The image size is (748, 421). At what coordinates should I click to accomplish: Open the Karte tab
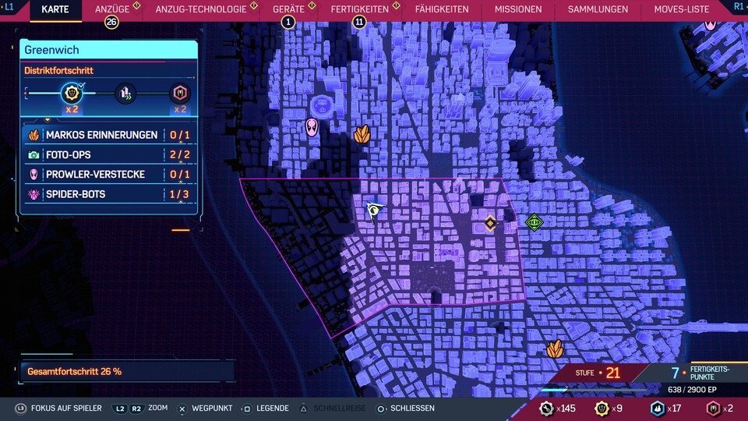[55, 9]
